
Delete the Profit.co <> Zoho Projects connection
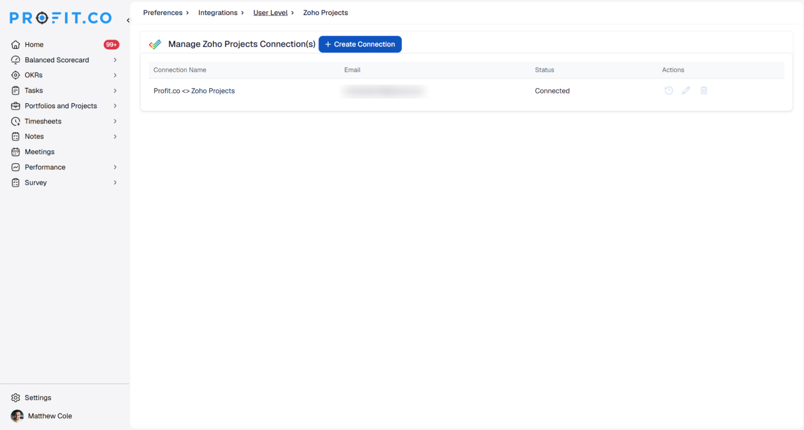coord(704,90)
